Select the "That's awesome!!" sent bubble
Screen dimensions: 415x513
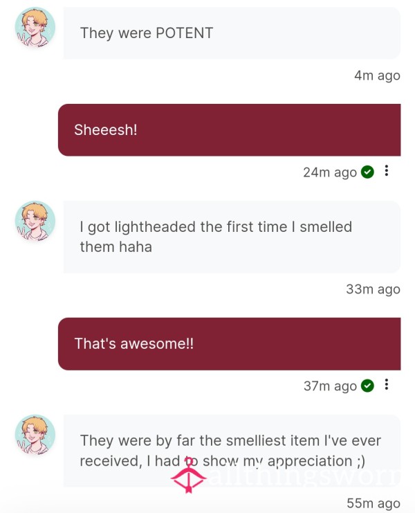pyautogui.click(x=230, y=344)
